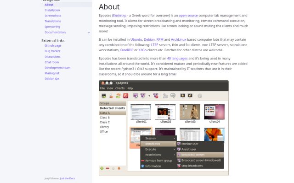Click the red power shutdown icon

[x=125, y=96]
